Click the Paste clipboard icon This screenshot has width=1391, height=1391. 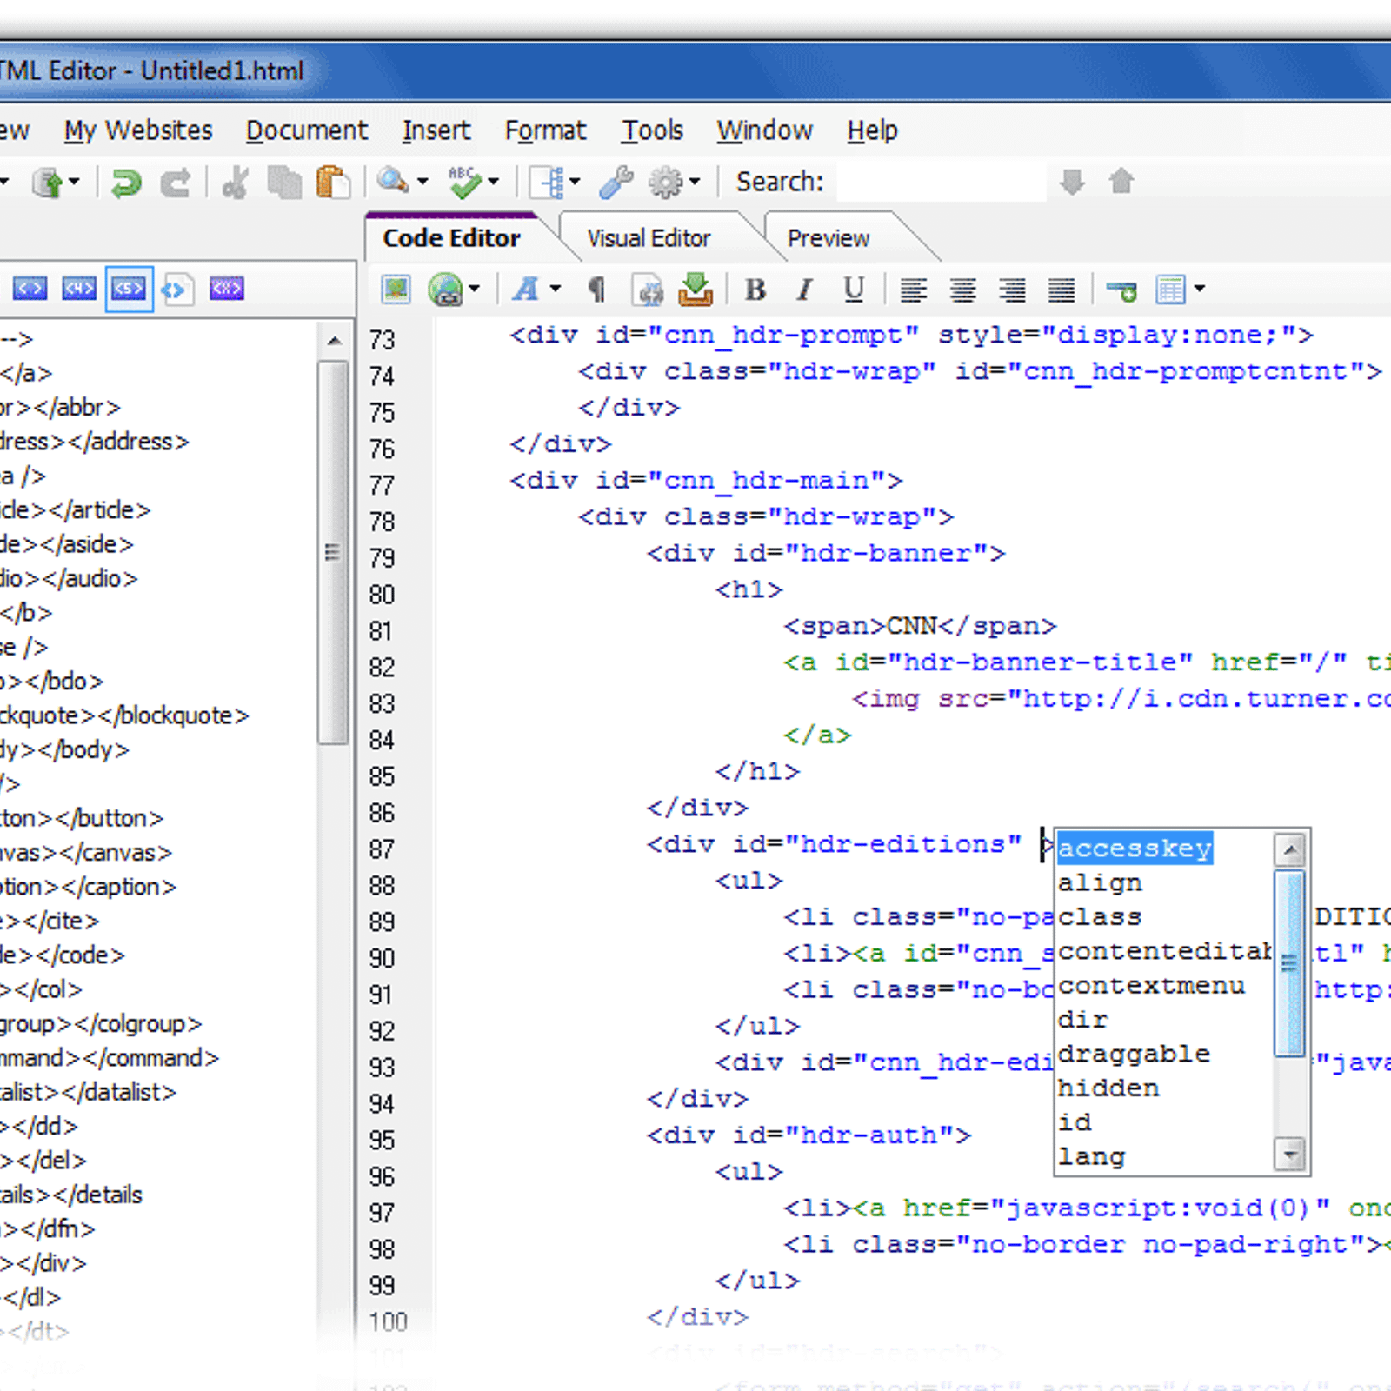(x=333, y=183)
